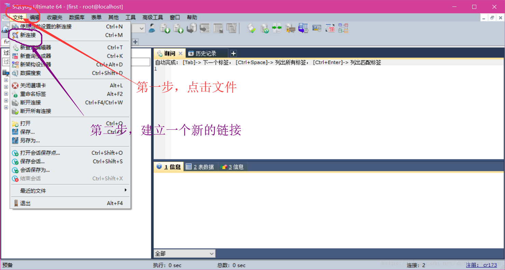Select 断开所有连接 menu entry
This screenshot has width=505, height=270.
coord(70,111)
